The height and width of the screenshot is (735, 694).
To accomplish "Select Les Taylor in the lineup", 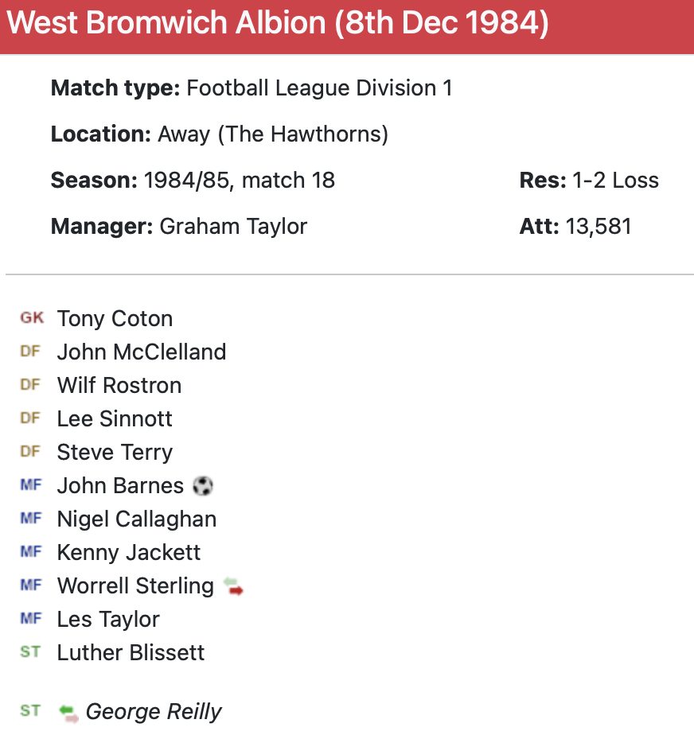I will (x=108, y=620).
